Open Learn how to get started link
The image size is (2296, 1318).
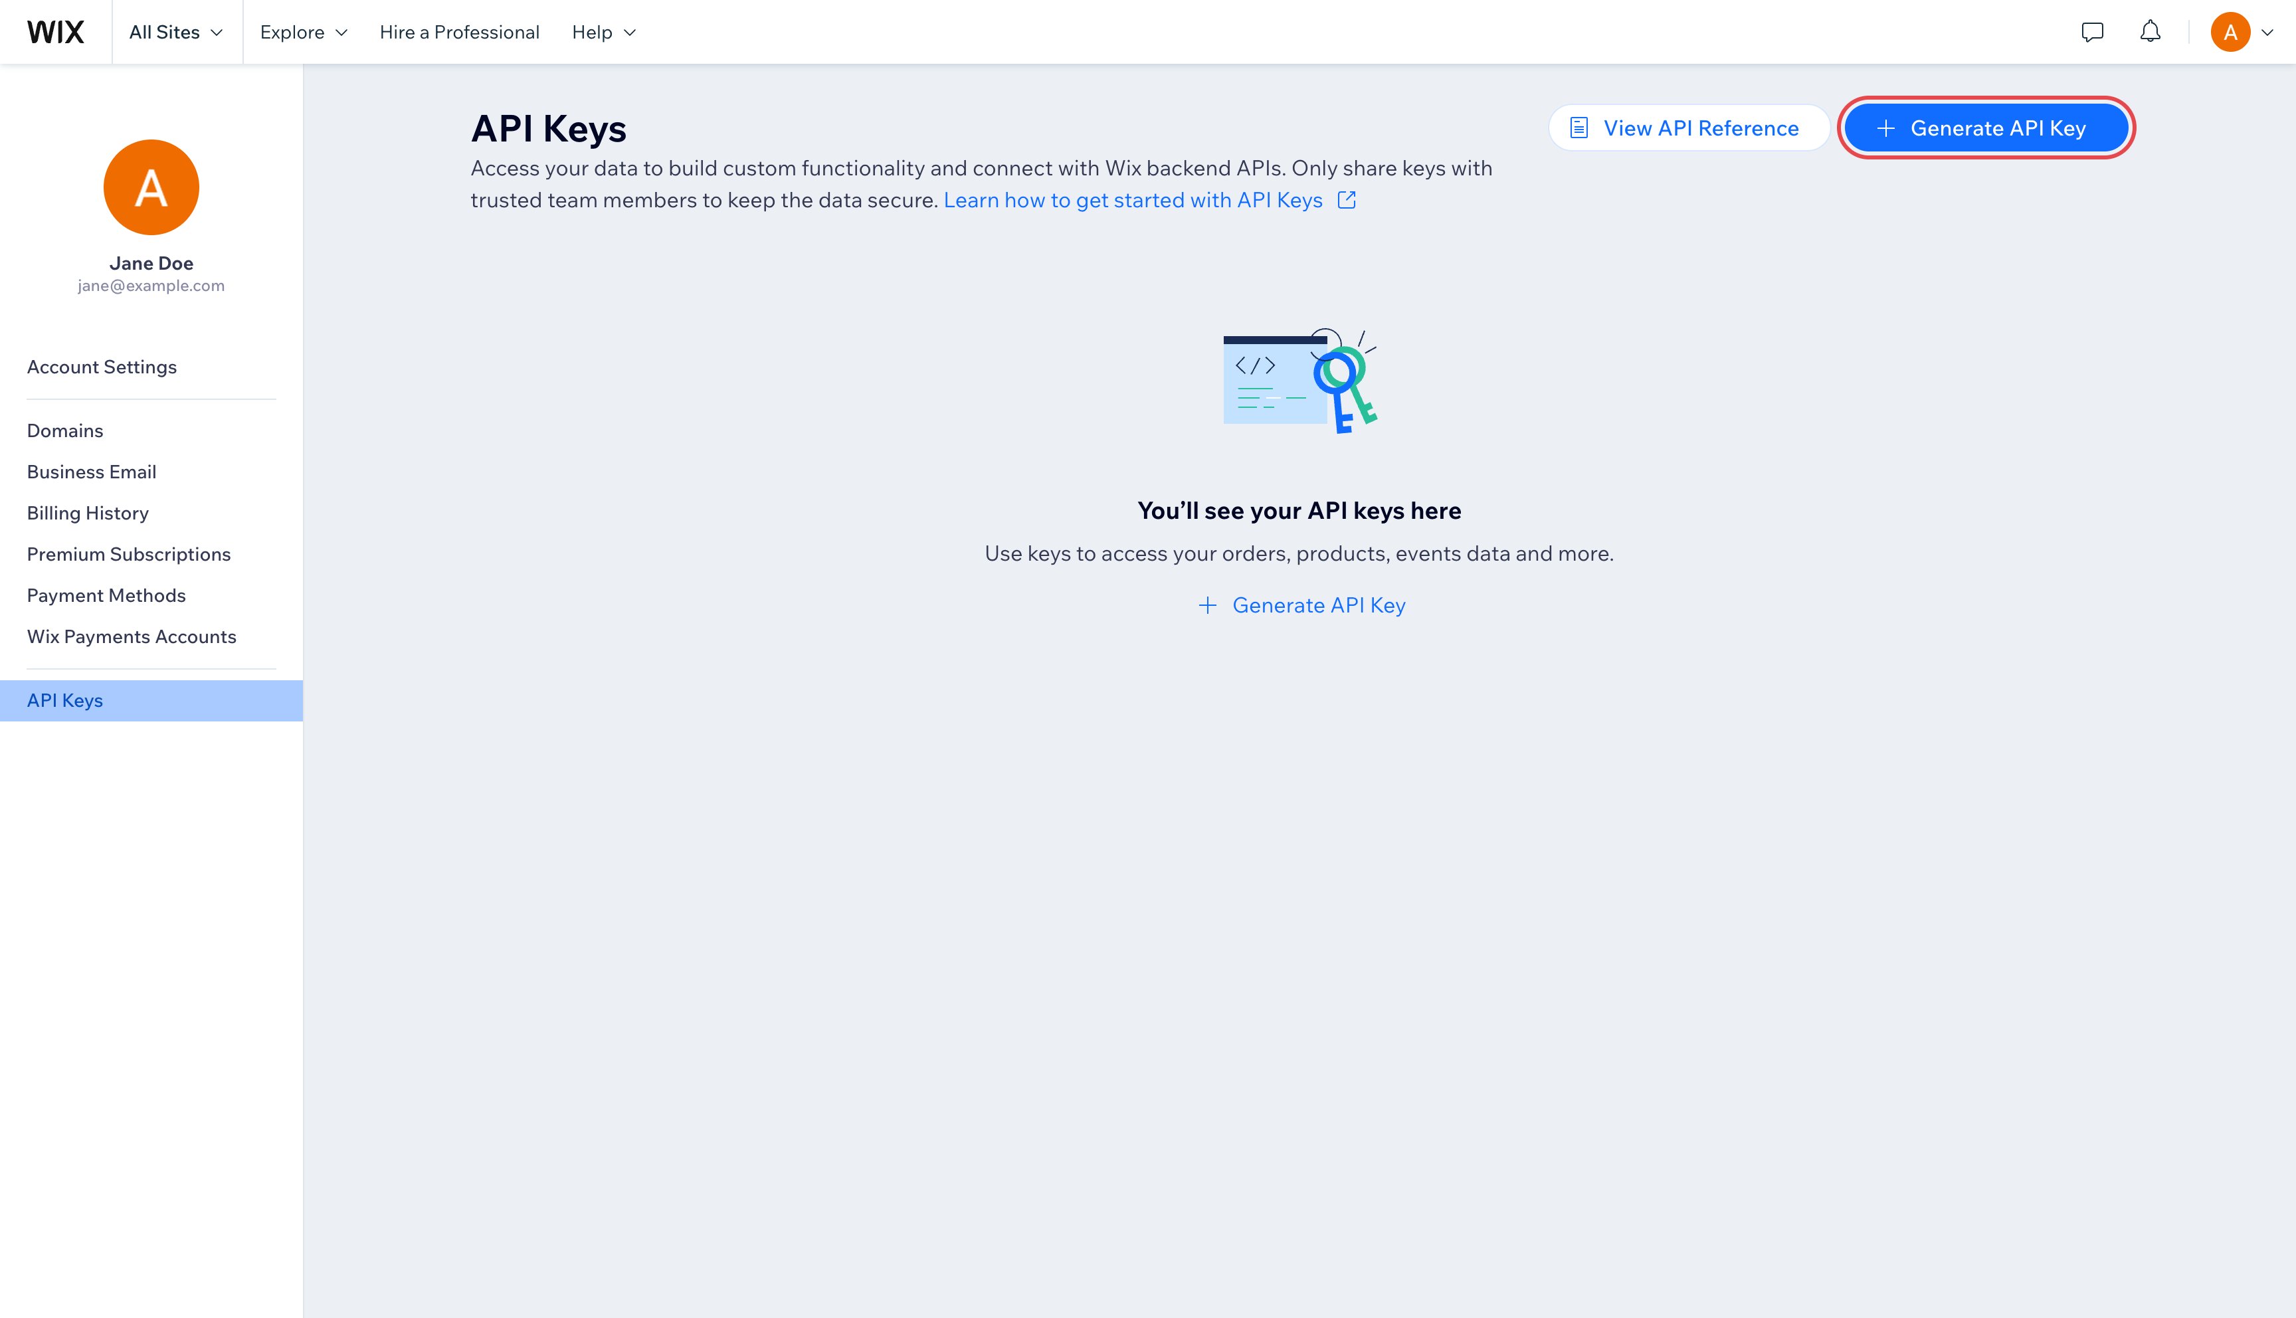(x=1133, y=200)
